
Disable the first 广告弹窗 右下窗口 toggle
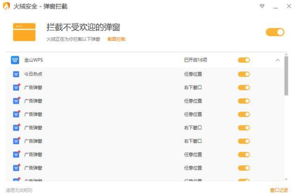[x=244, y=88]
